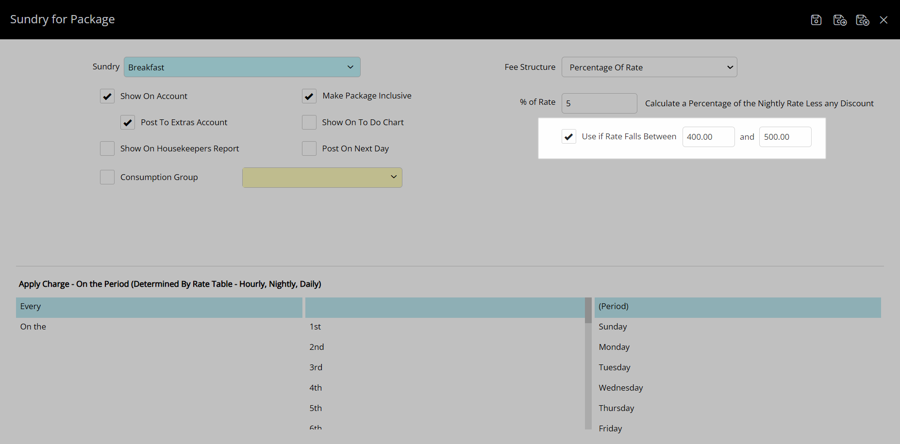This screenshot has height=444, width=900.
Task: Click the Save and Exit icon
Action: point(862,20)
